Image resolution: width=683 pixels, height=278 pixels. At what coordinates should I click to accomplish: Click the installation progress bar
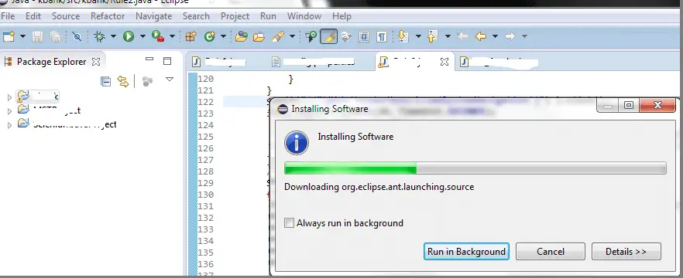coord(475,168)
